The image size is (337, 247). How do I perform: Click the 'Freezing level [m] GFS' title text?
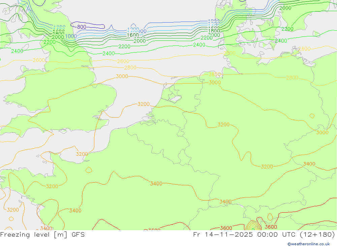click(42, 235)
